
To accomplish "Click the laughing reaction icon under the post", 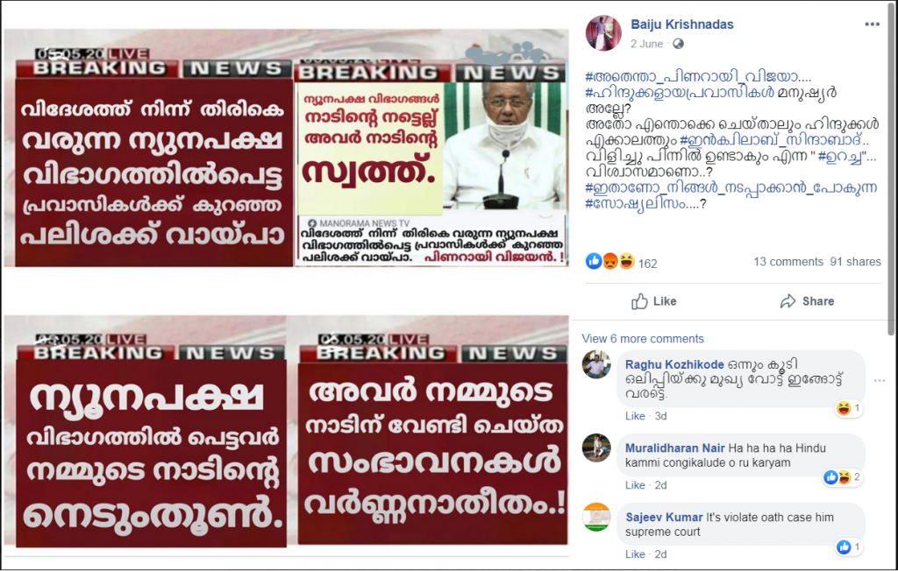I will (x=626, y=262).
